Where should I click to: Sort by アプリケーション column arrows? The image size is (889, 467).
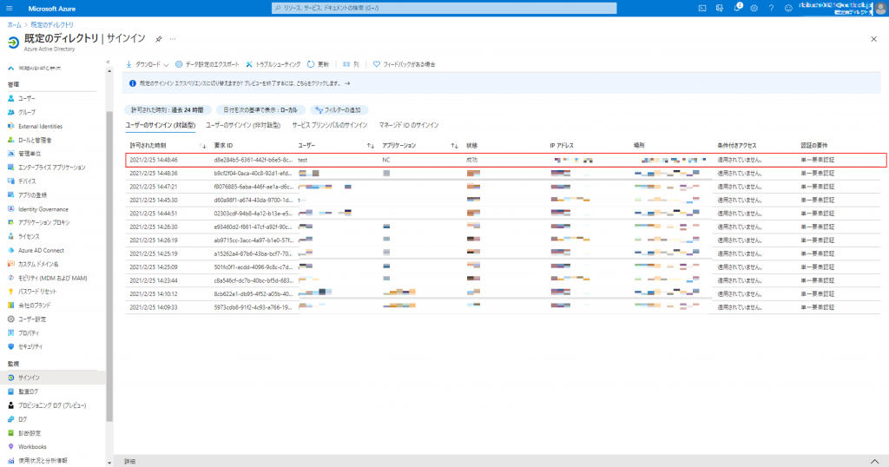pos(454,146)
